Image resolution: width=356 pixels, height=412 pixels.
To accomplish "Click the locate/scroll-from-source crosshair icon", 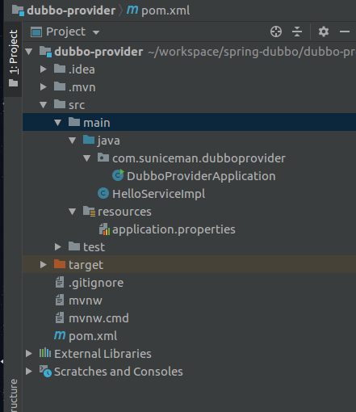I will [x=276, y=32].
